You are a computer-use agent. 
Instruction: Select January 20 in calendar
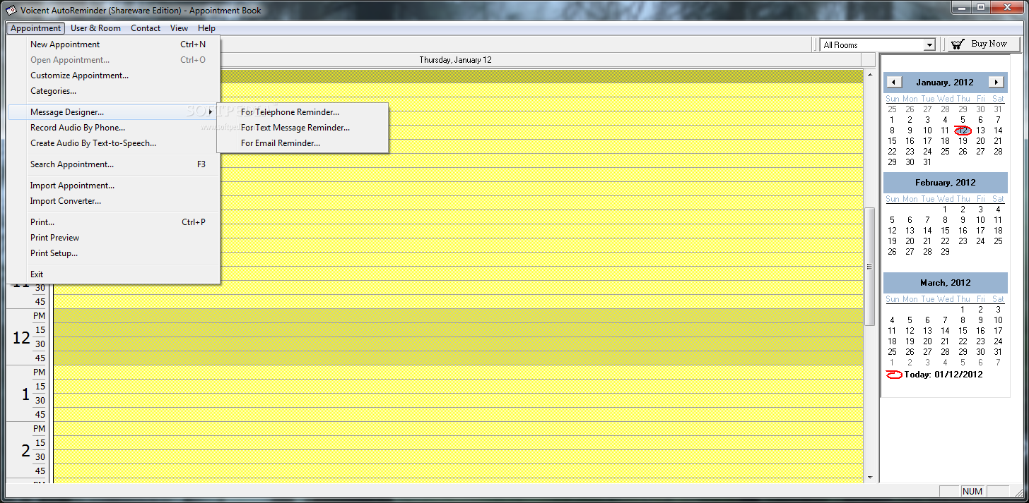click(980, 141)
